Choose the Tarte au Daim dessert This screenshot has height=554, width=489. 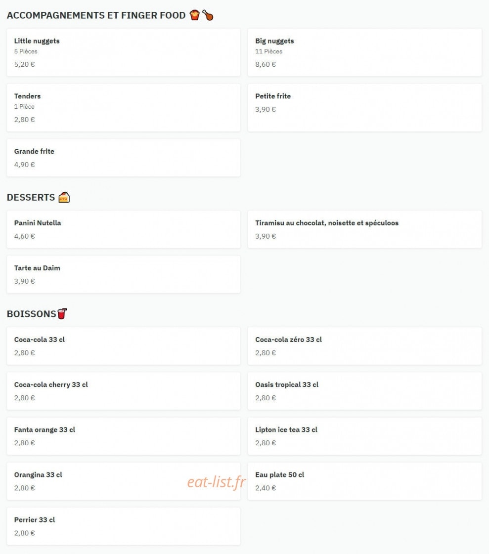(x=124, y=274)
